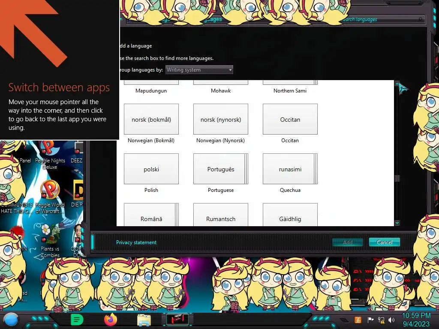Click the Norwegian (Bokmål) label

click(151, 141)
